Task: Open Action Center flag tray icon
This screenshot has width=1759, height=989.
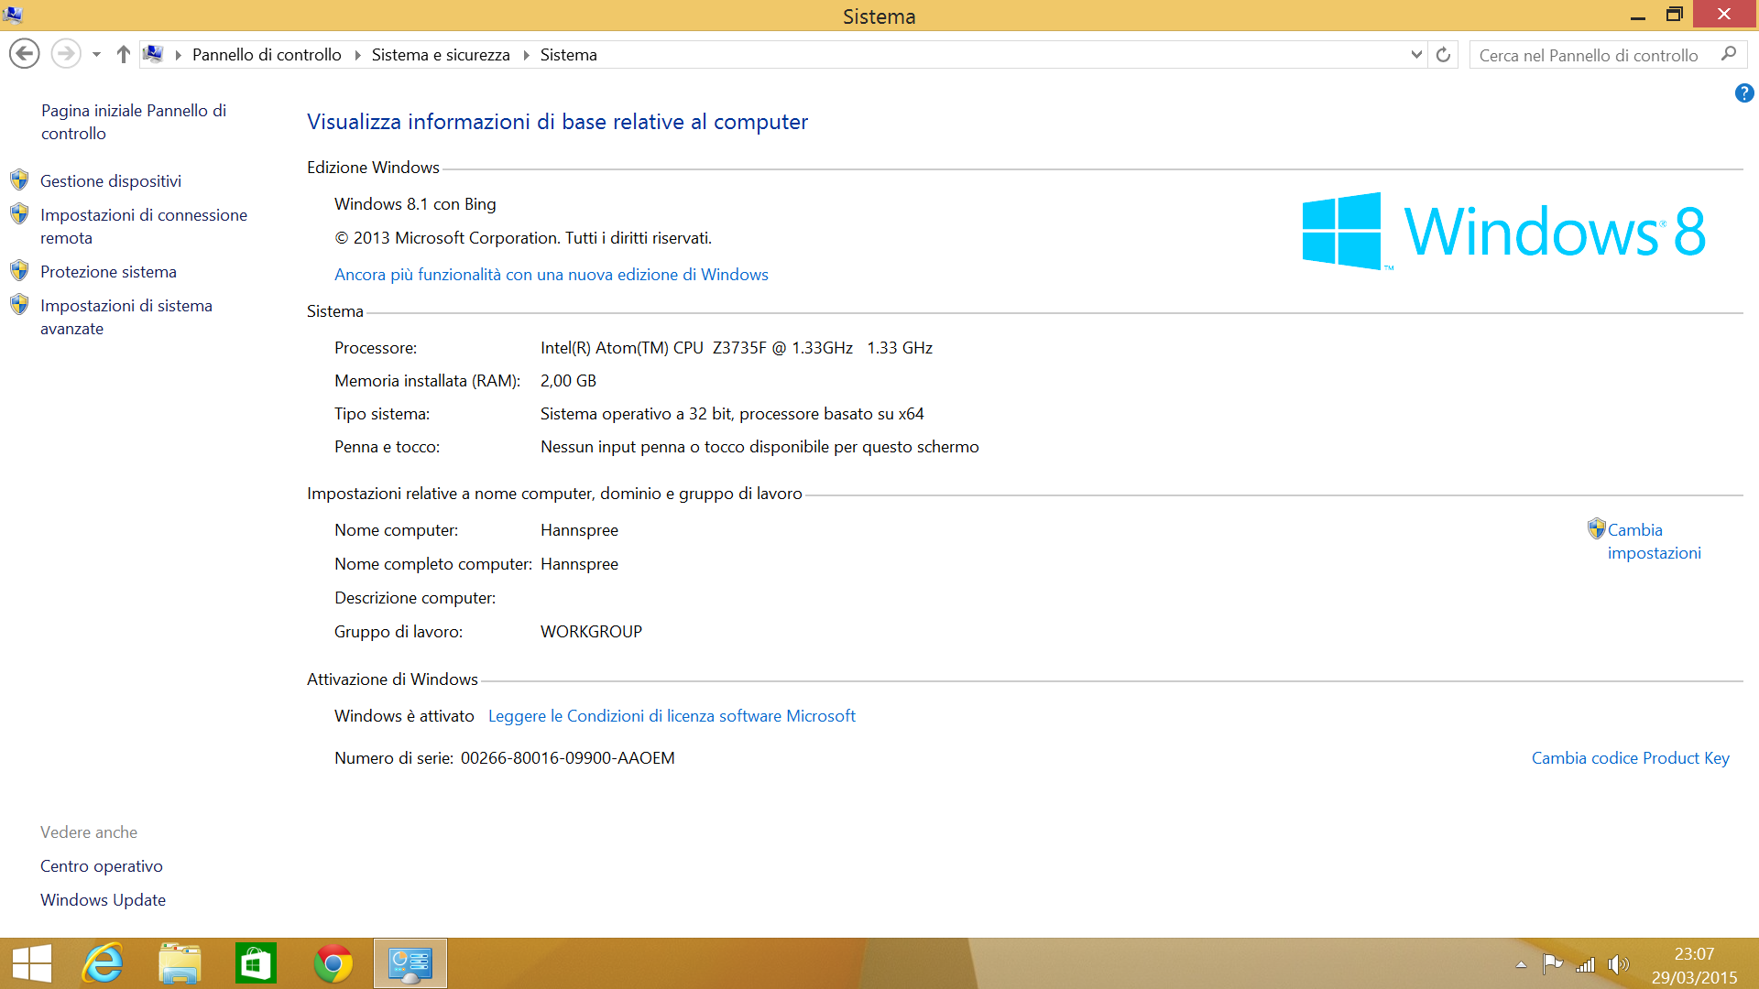Action: 1552,964
